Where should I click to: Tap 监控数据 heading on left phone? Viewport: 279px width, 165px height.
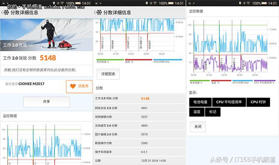coord(10,116)
